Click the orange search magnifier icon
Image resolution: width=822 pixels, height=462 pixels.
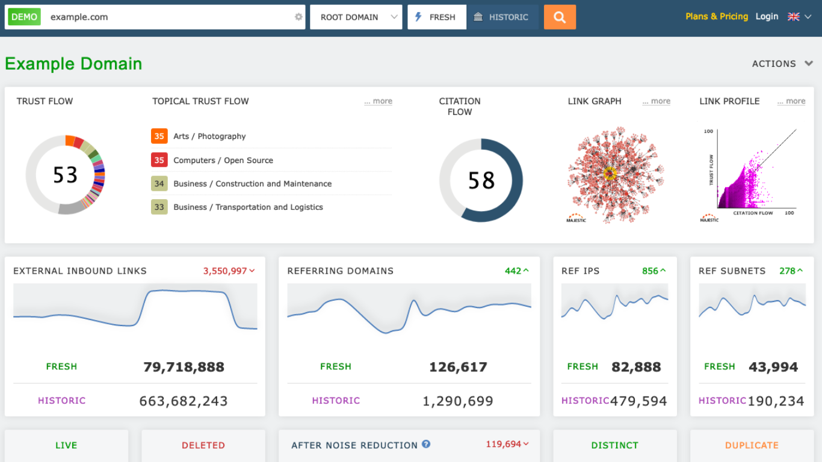pos(559,17)
